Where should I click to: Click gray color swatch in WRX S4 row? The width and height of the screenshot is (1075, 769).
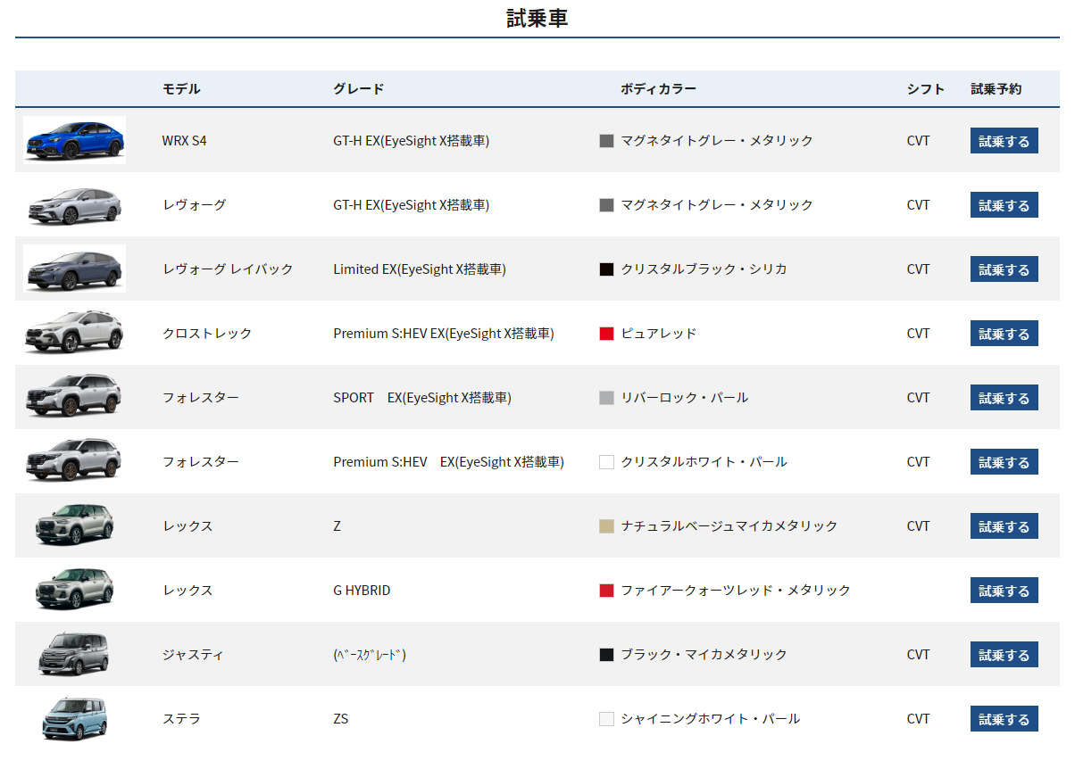tap(606, 141)
